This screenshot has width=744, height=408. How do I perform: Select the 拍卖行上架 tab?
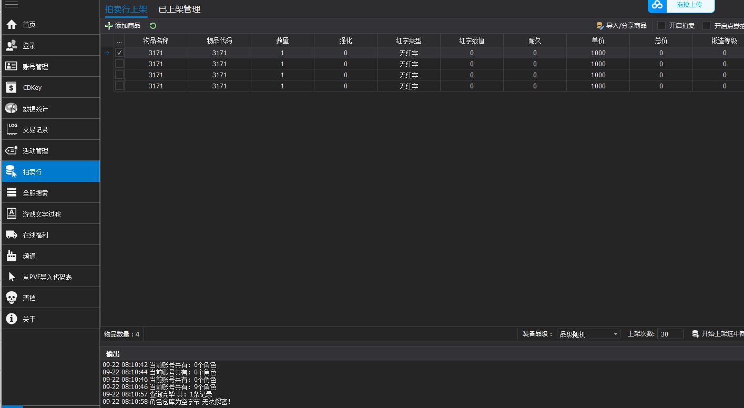coord(126,9)
